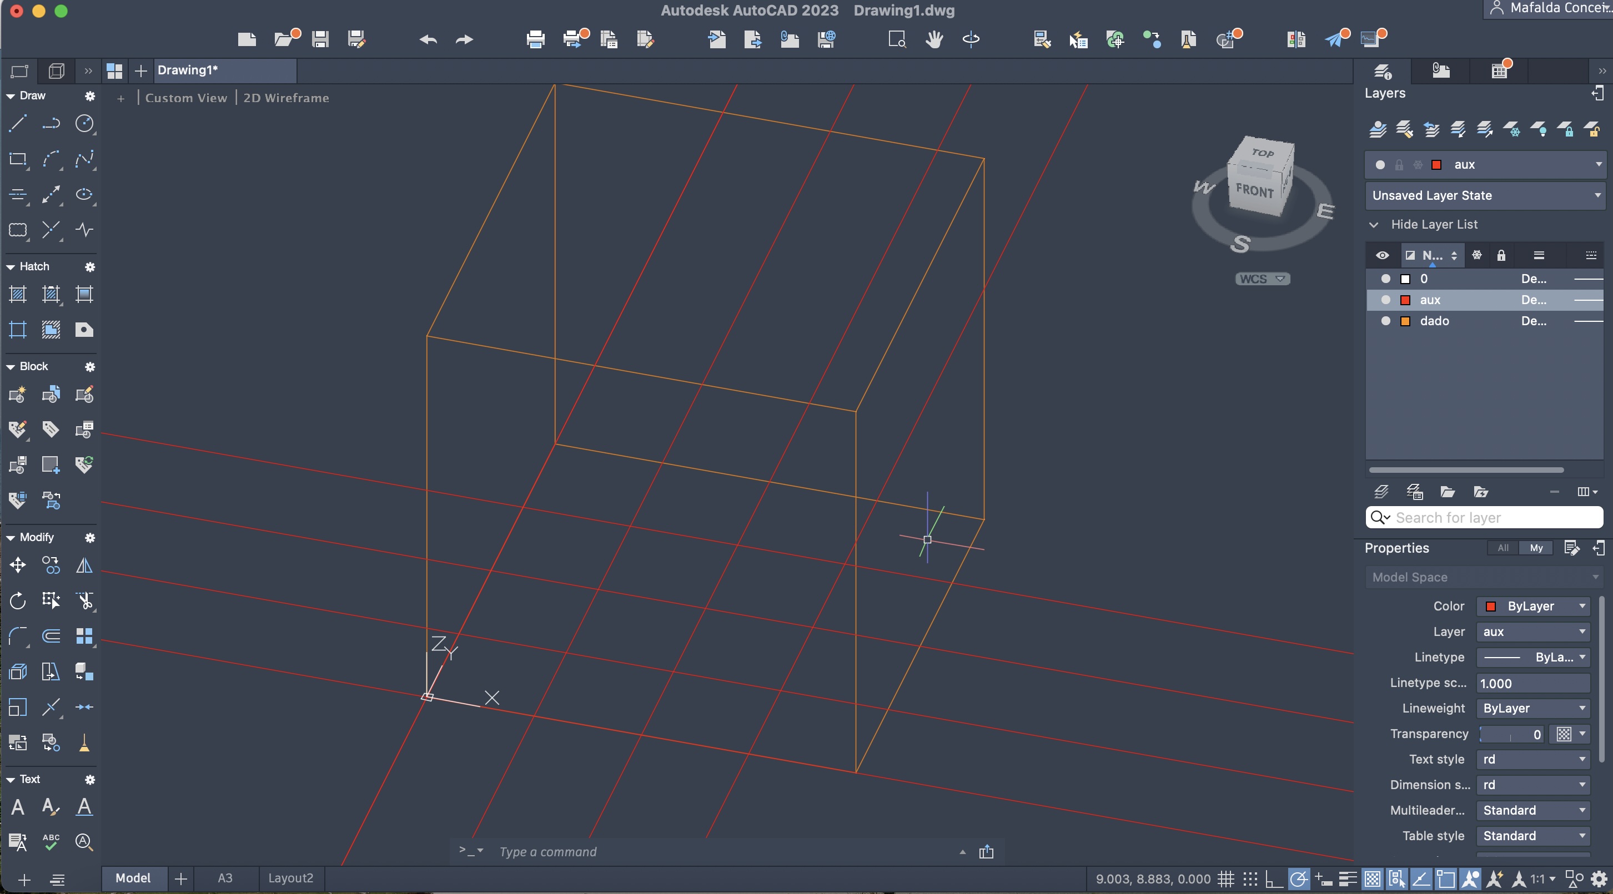Select the Rotate tool in Modify
1613x894 pixels.
[x=18, y=600]
